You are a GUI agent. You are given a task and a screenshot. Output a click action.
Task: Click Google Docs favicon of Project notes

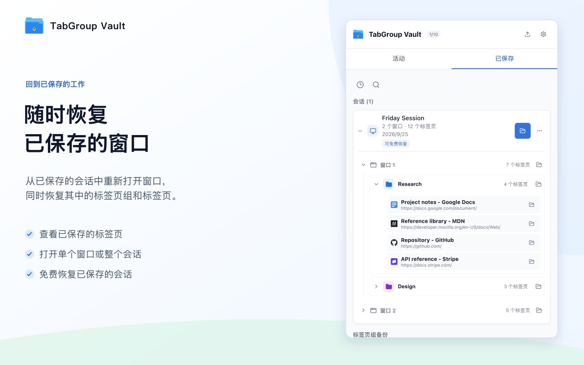(394, 205)
